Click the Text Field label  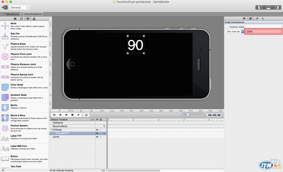(16, 167)
